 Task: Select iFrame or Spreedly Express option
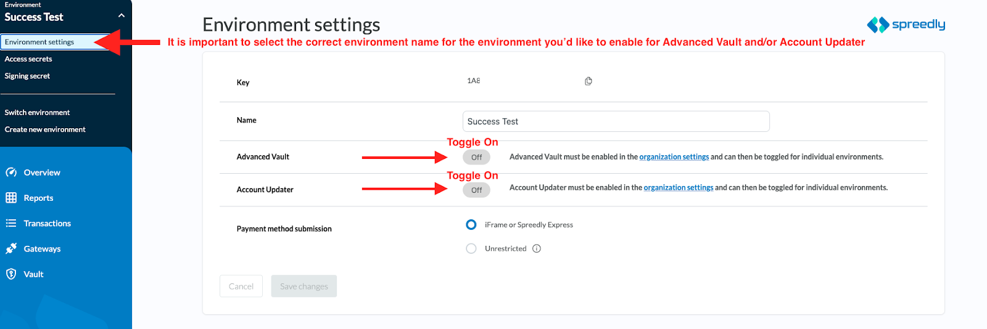[471, 225]
